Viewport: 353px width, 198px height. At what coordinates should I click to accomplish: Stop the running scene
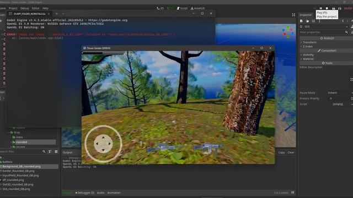click(x=327, y=8)
